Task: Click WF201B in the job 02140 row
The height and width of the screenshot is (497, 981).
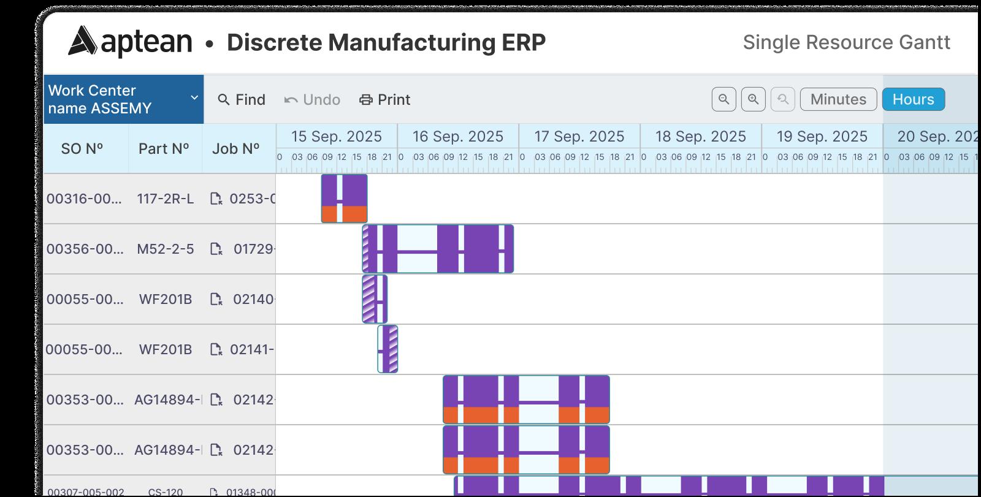Action: (x=166, y=299)
